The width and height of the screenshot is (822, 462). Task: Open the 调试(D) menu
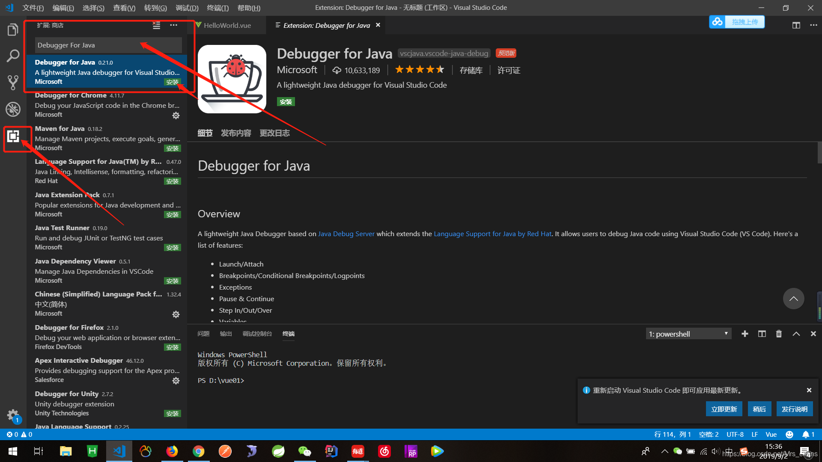187,8
